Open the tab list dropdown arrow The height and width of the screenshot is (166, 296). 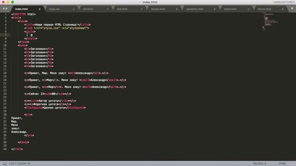292,9
